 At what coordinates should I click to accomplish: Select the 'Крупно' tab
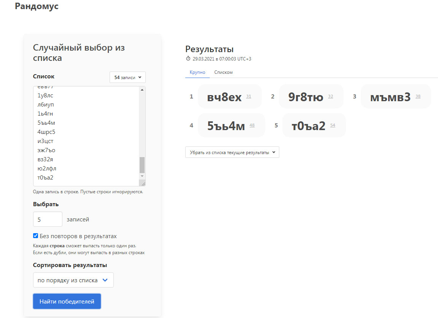(197, 72)
